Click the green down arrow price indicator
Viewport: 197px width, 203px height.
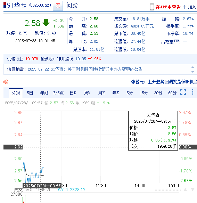[46, 23]
